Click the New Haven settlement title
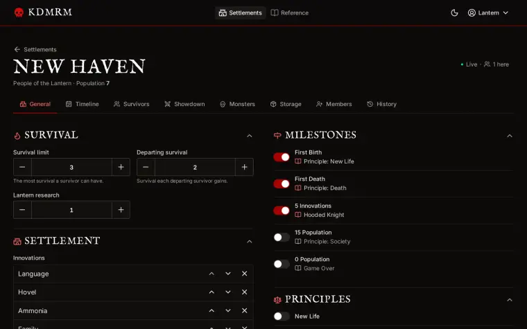 pos(79,66)
